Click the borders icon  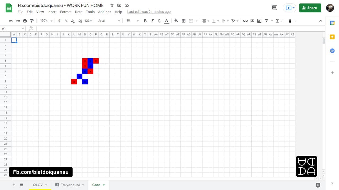coord(184,21)
